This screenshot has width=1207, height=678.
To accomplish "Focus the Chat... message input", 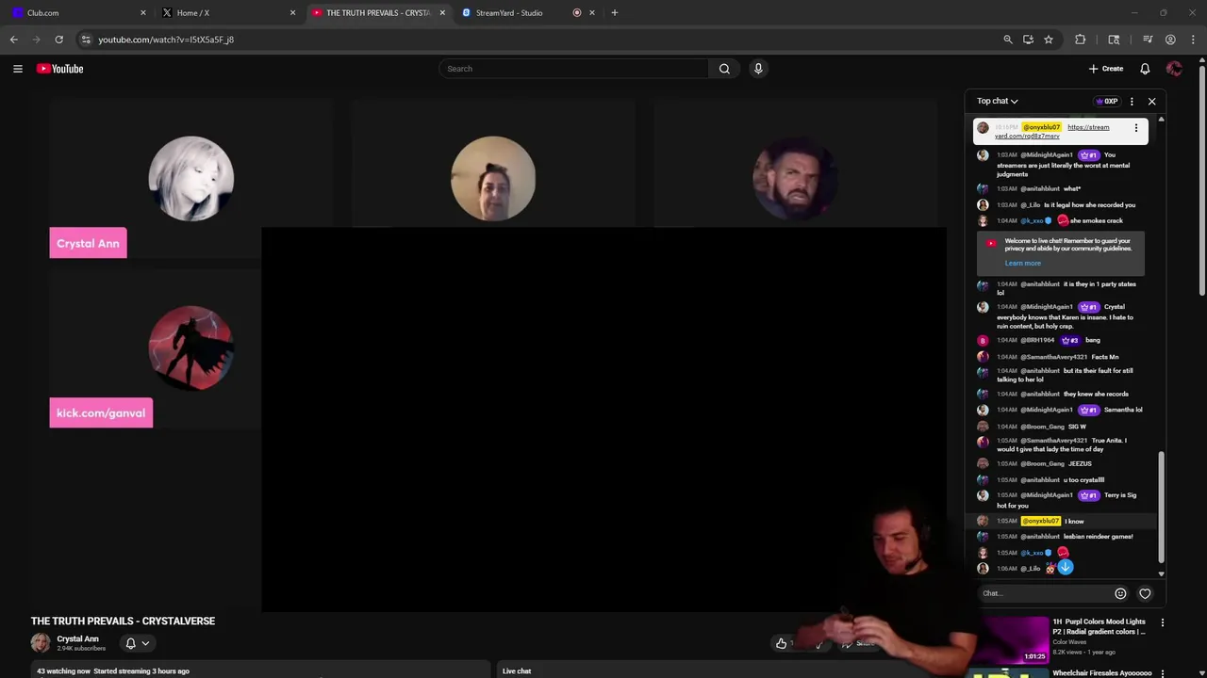I will click(x=1045, y=593).
